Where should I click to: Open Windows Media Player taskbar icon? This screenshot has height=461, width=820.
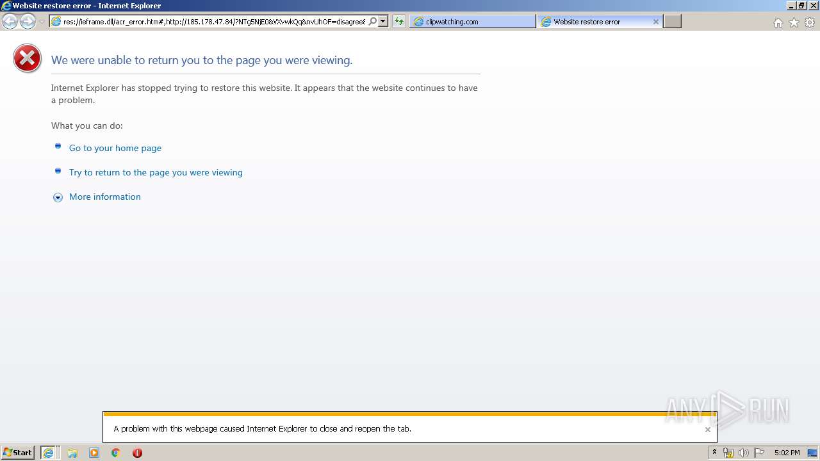click(94, 453)
